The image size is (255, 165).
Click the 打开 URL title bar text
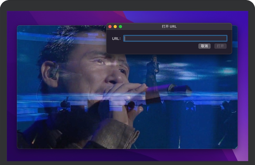pos(169,27)
